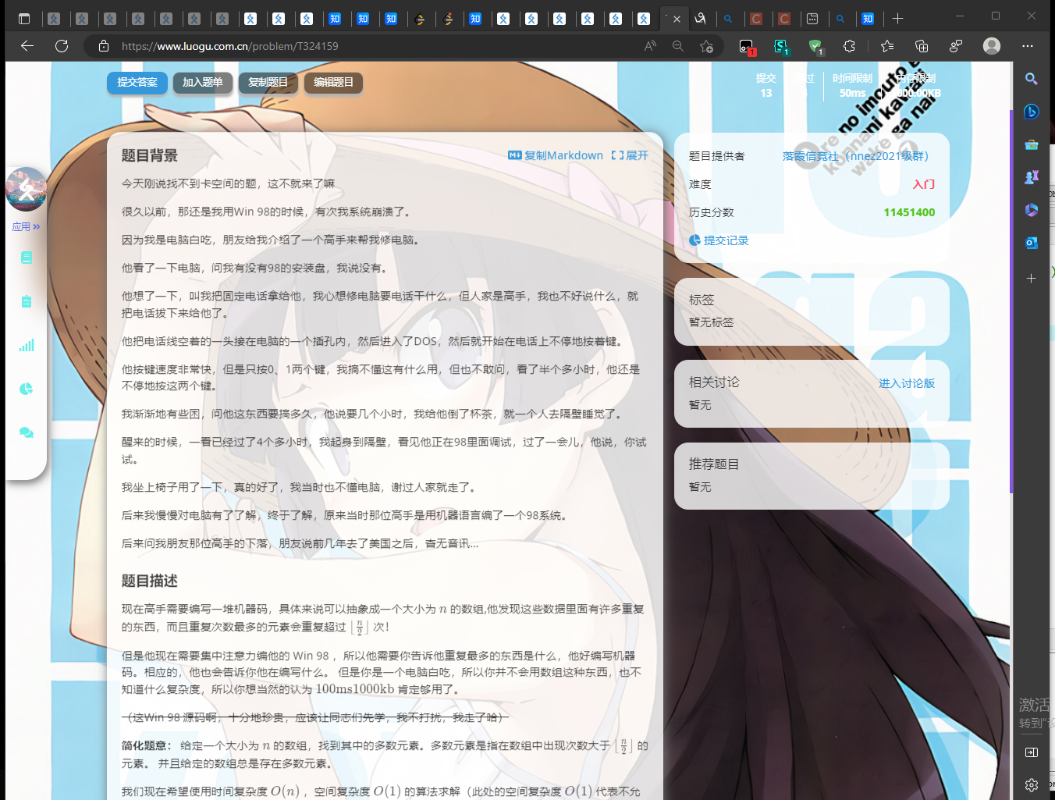The height and width of the screenshot is (800, 1055).
Task: Click the 题目背景 heading
Action: point(149,155)
